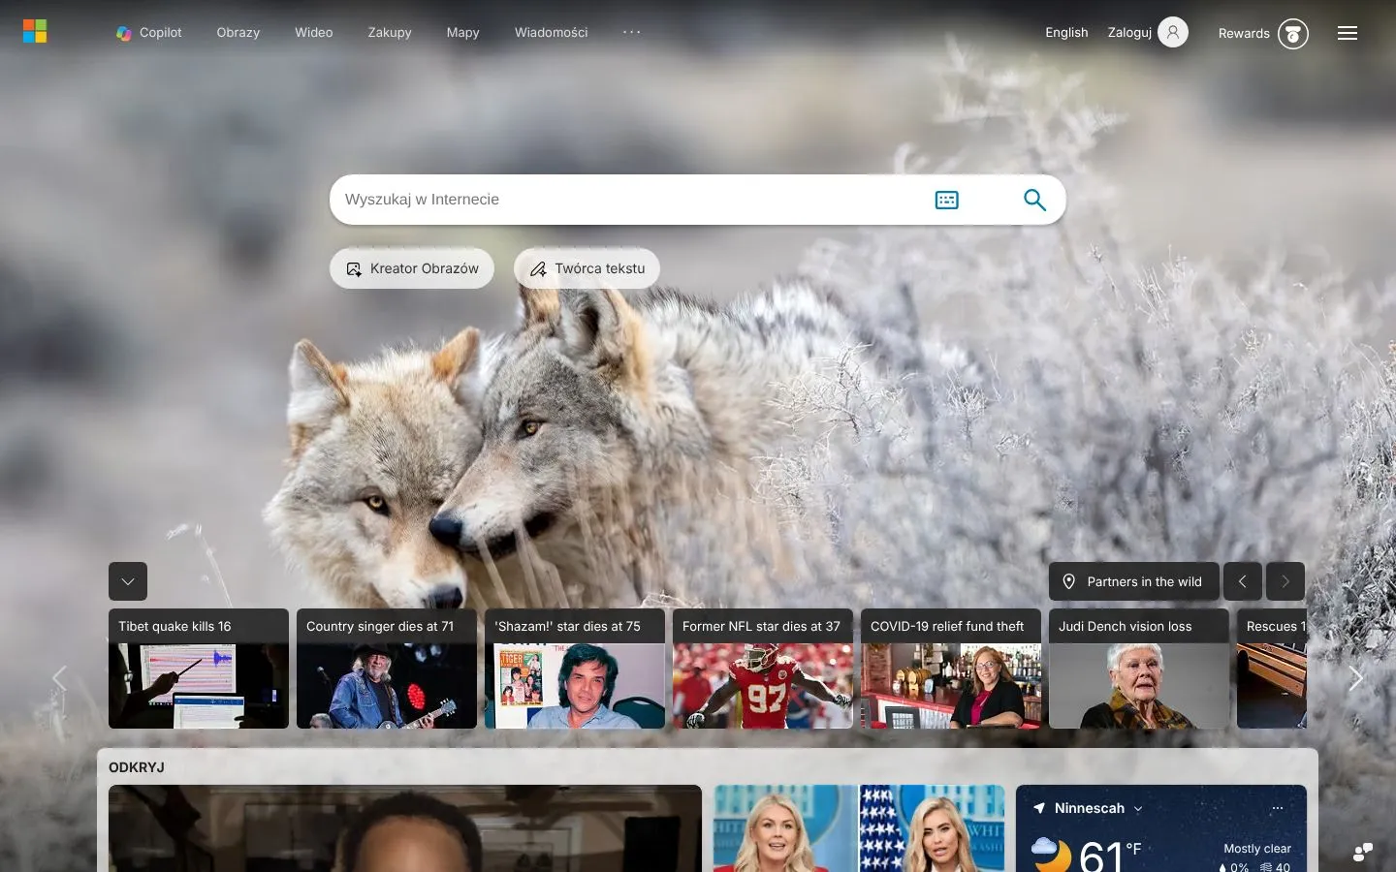Click the 61°F temperature in weather card
The height and width of the screenshot is (872, 1396).
click(1110, 856)
